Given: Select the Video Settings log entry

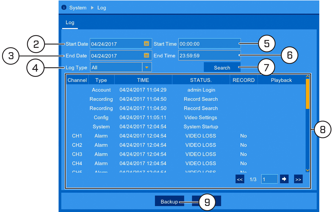Looking at the screenshot, I should (186, 117).
